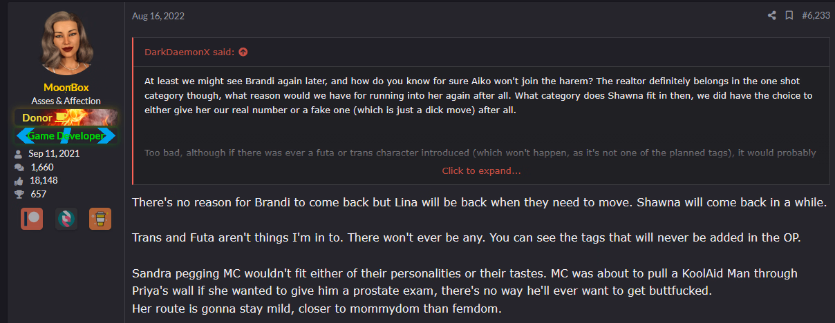Image resolution: width=835 pixels, height=323 pixels.
Task: Click the Patreon icon under MoonBox
Action: 32,218
